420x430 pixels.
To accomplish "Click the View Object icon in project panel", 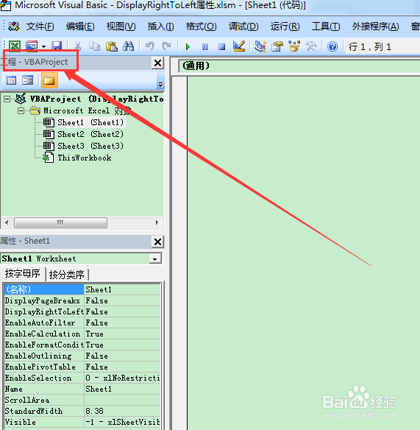I will [28, 80].
